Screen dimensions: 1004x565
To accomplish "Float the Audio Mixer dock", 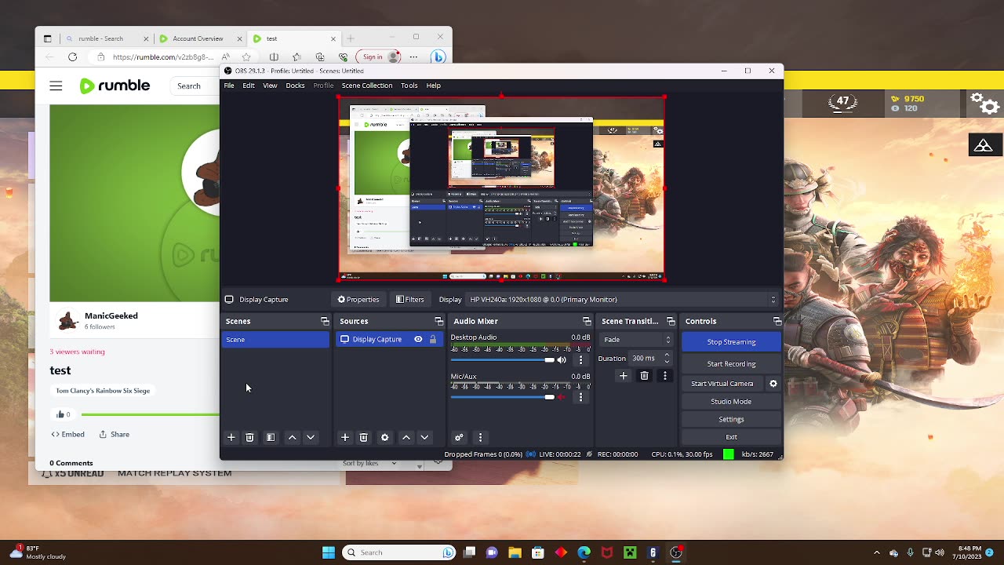I will coord(587,321).
